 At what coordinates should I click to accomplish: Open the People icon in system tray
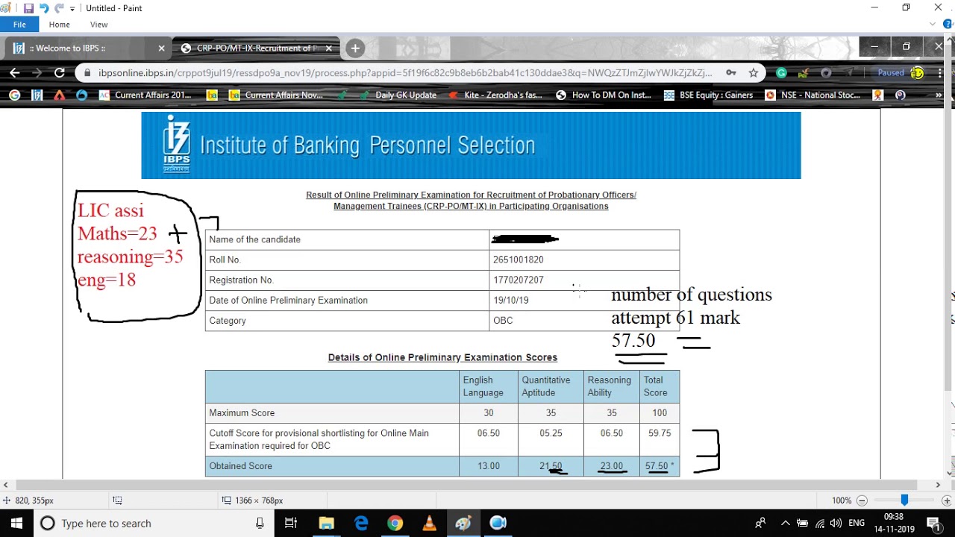coord(760,524)
